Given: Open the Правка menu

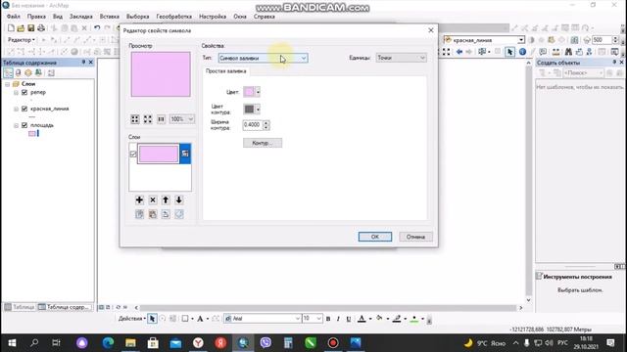Looking at the screenshot, I should coord(36,17).
